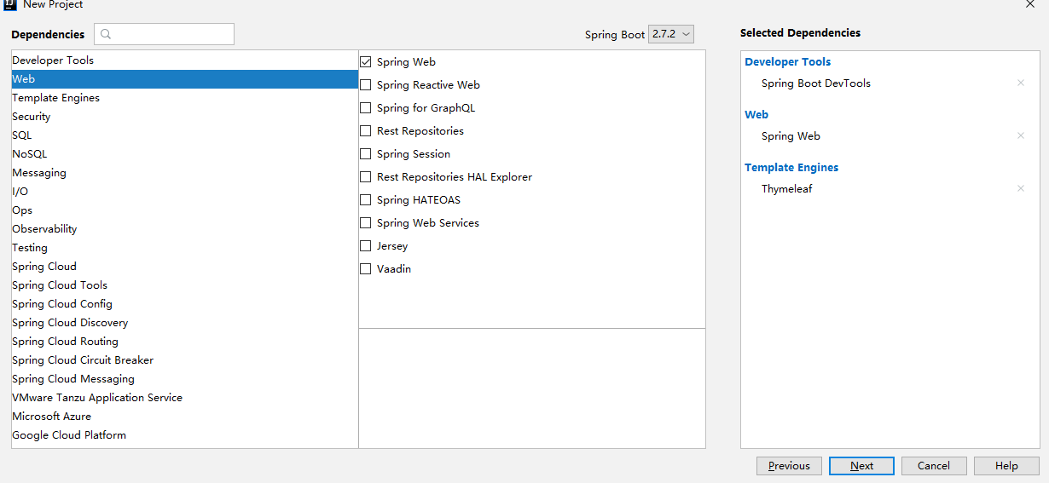Screen dimensions: 1049x483
Task: Enable the Spring Web Services checkbox
Action: [366, 222]
